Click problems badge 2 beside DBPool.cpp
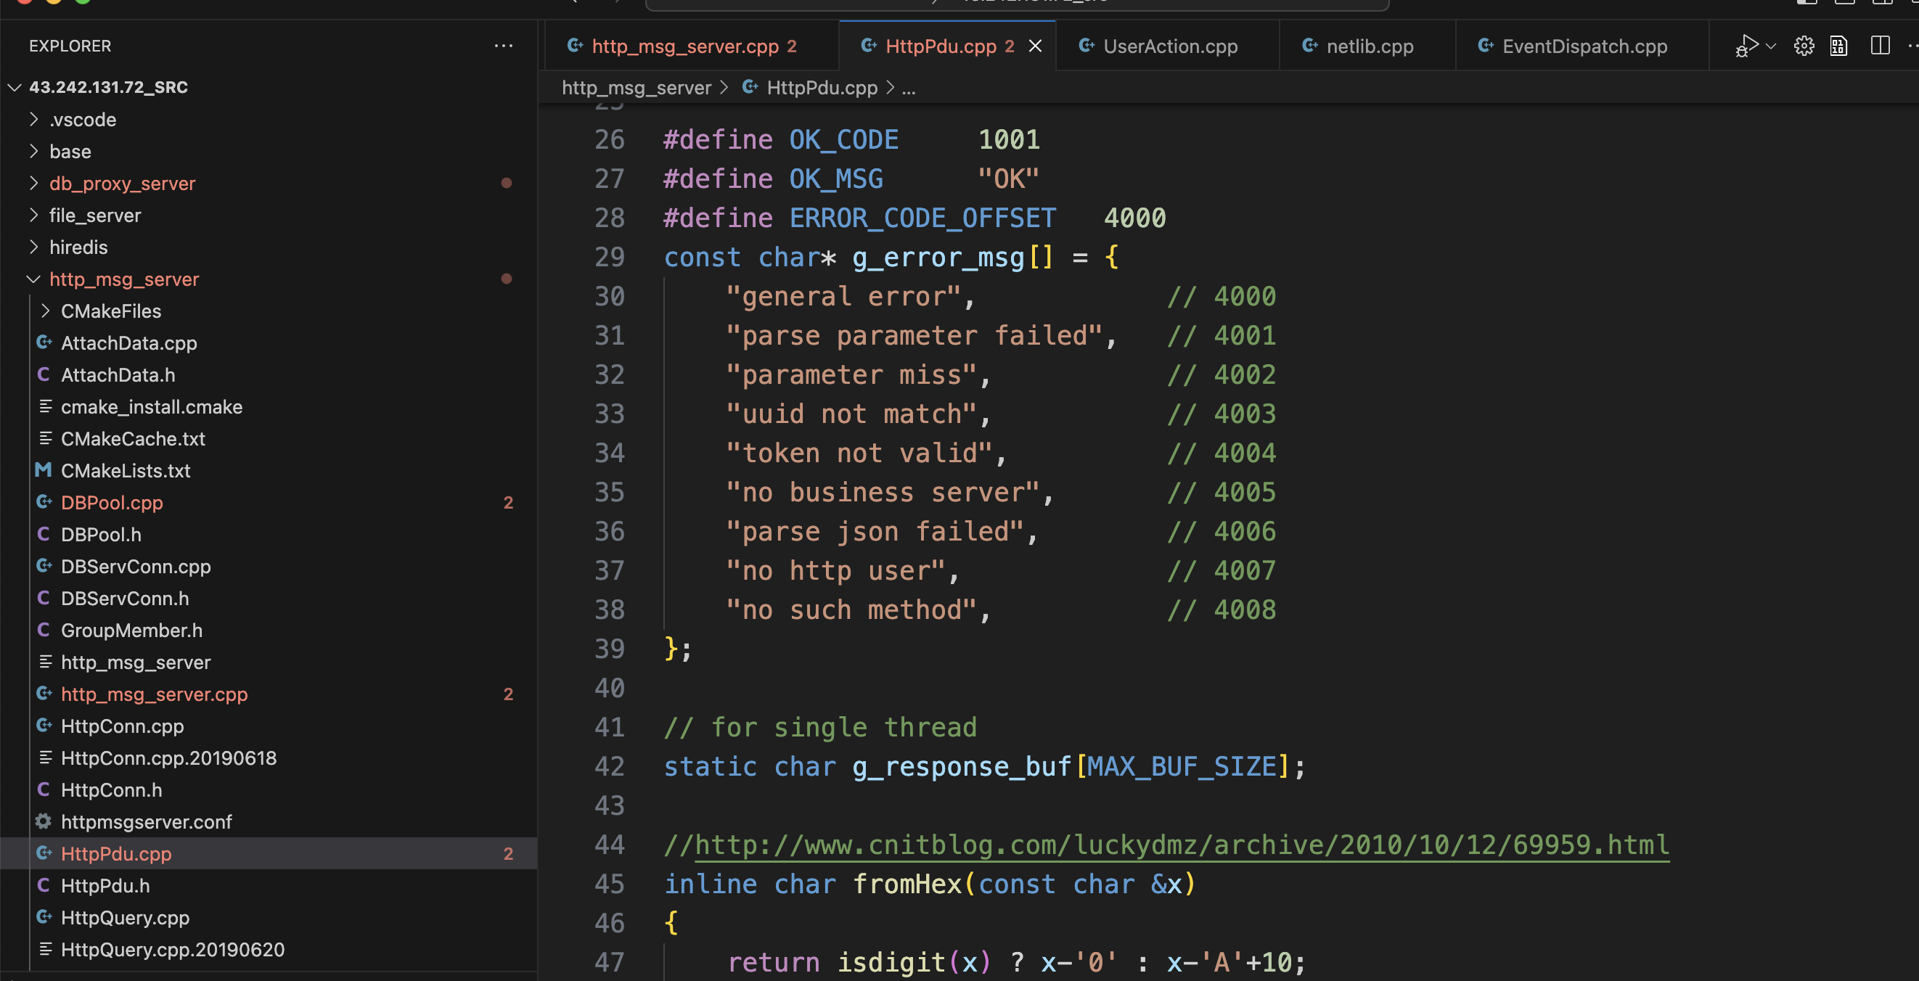This screenshot has height=981, width=1919. (508, 503)
